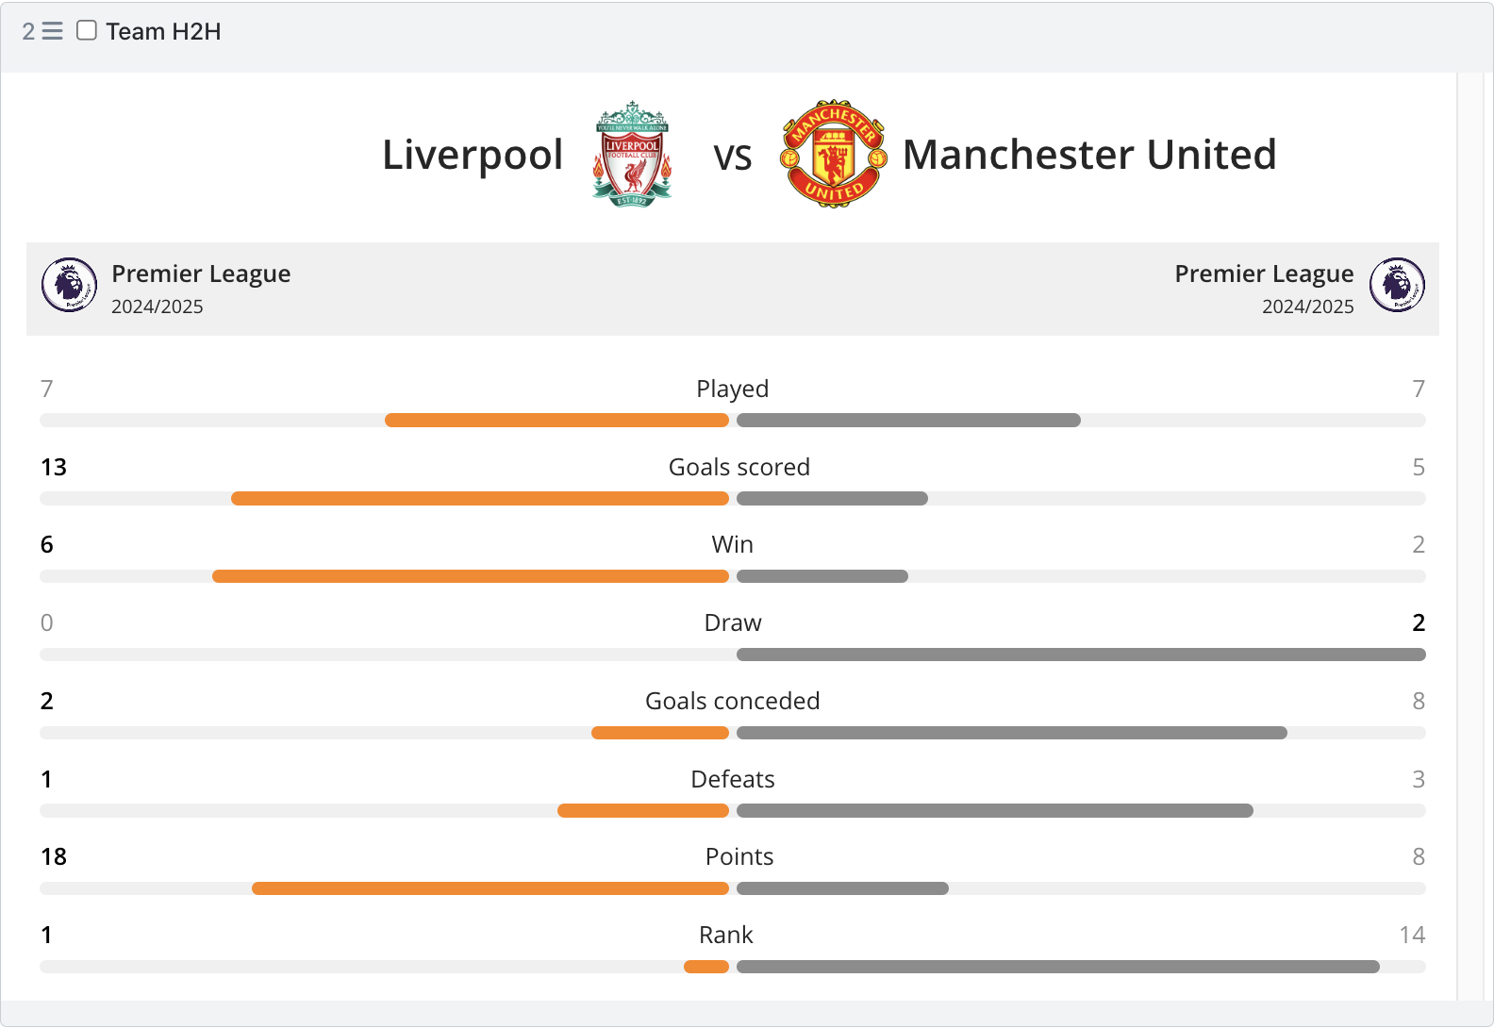Click the gray Draw bar for Manchester United
The image size is (1494, 1028).
[1081, 655]
